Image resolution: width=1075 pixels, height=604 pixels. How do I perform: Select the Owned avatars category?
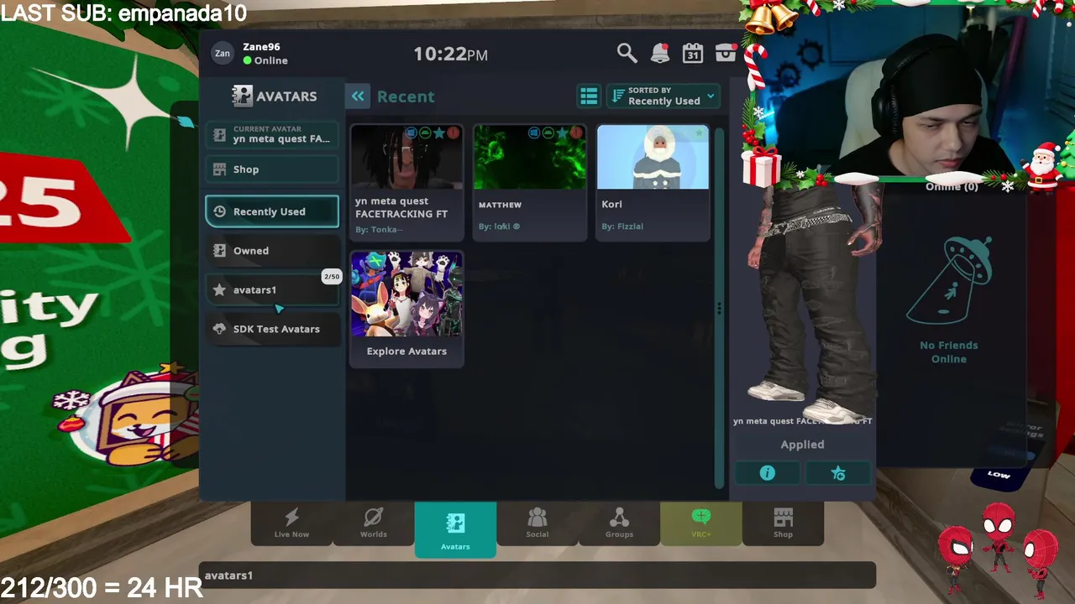pyautogui.click(x=272, y=251)
